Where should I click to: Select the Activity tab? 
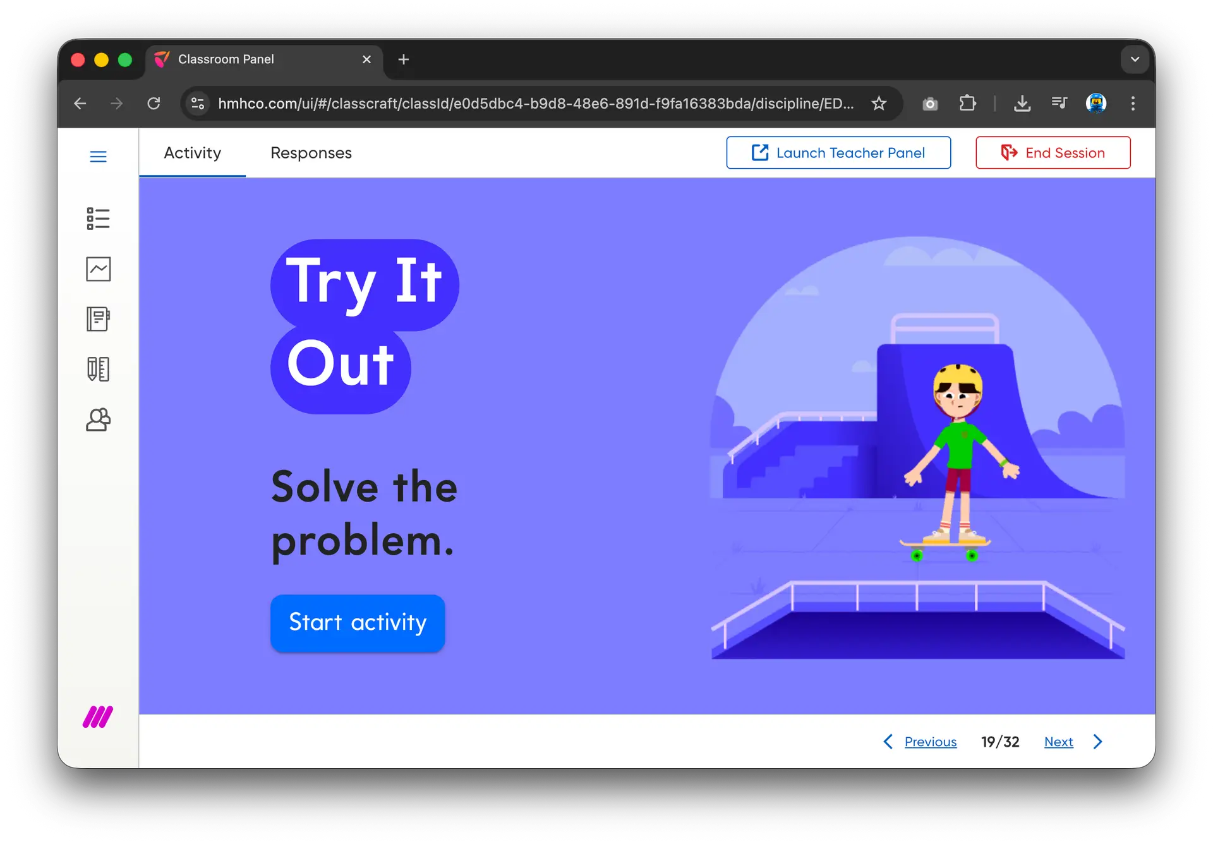[x=192, y=153]
